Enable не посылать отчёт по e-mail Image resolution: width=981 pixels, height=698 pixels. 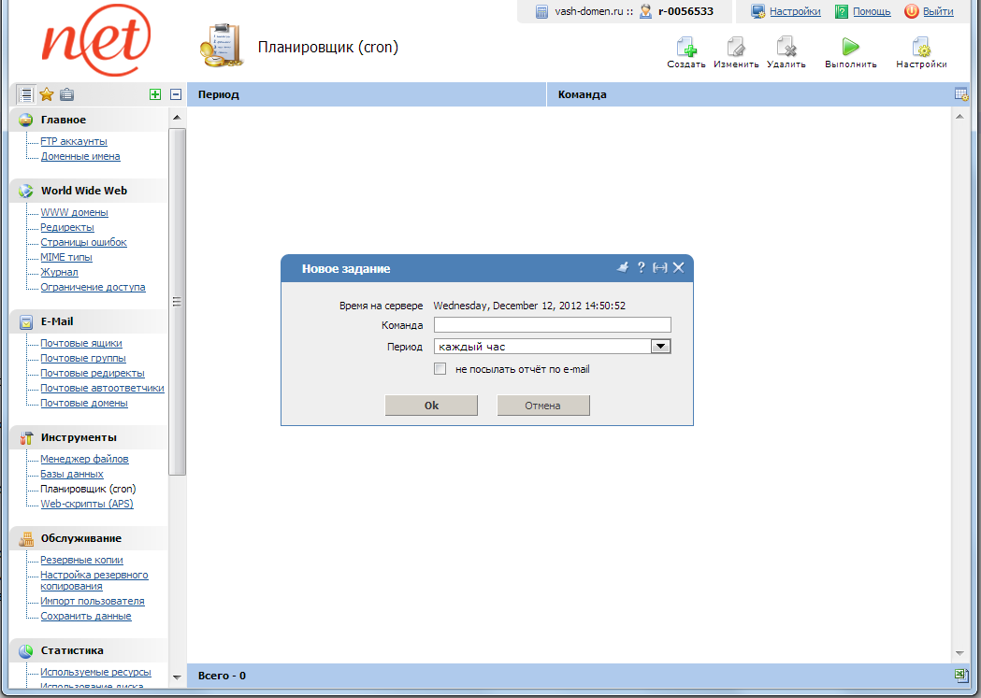pos(440,368)
